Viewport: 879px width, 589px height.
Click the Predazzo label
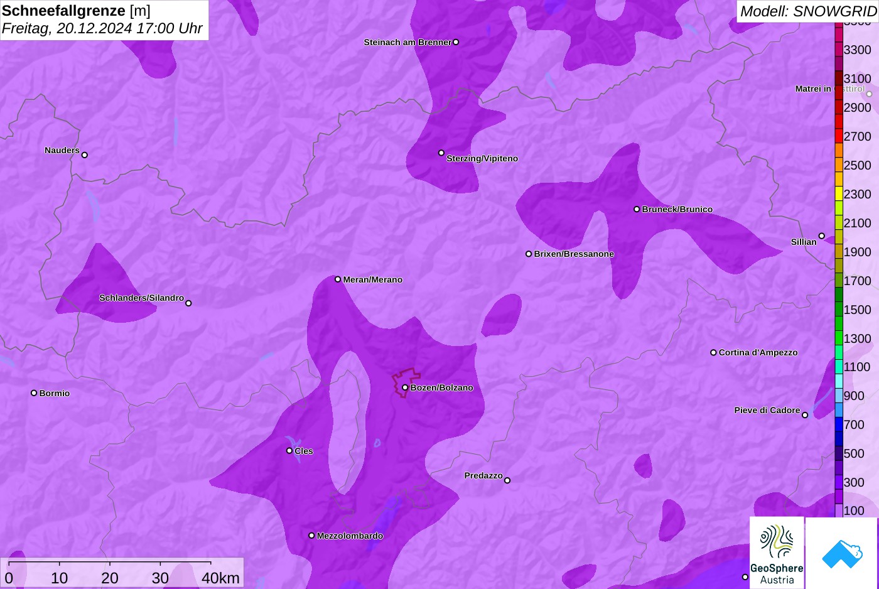[483, 475]
